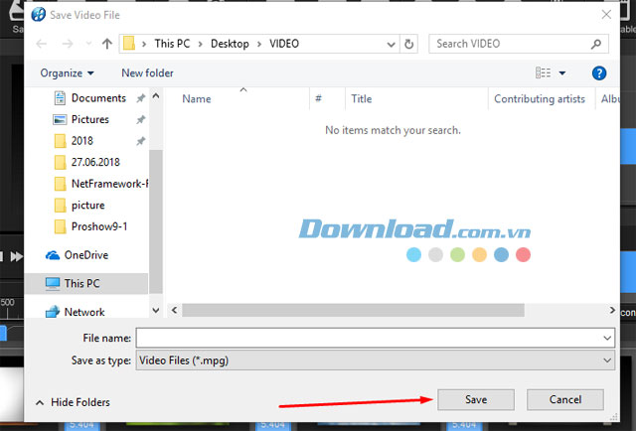The height and width of the screenshot is (431, 636).
Task: Create a New folder
Action: [147, 72]
